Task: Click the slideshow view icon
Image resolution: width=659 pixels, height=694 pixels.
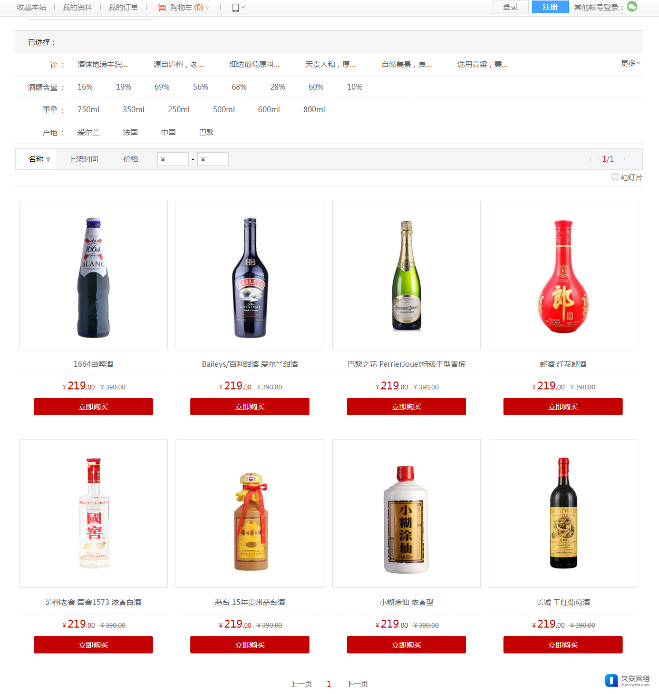Action: point(615,177)
